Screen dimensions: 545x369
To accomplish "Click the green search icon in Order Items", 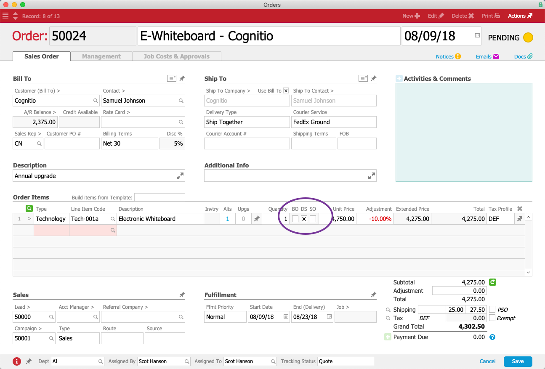I will (x=29, y=208).
